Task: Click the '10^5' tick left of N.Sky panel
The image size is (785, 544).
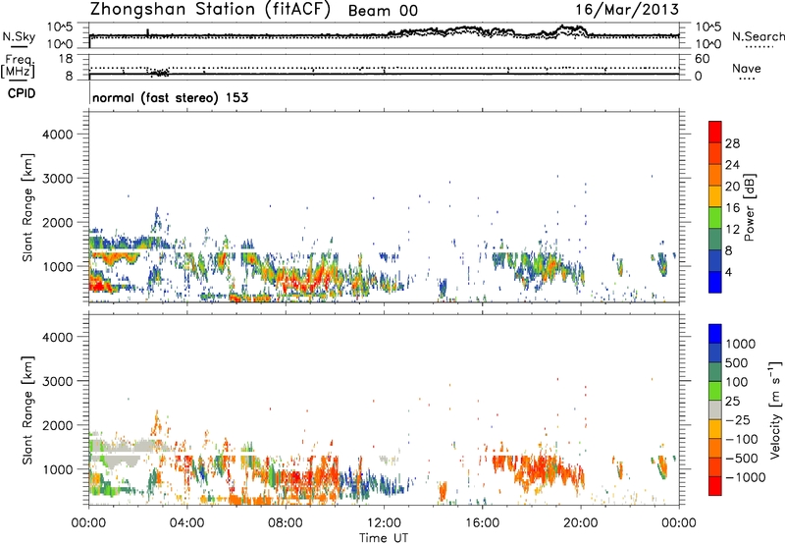Action: [60, 27]
